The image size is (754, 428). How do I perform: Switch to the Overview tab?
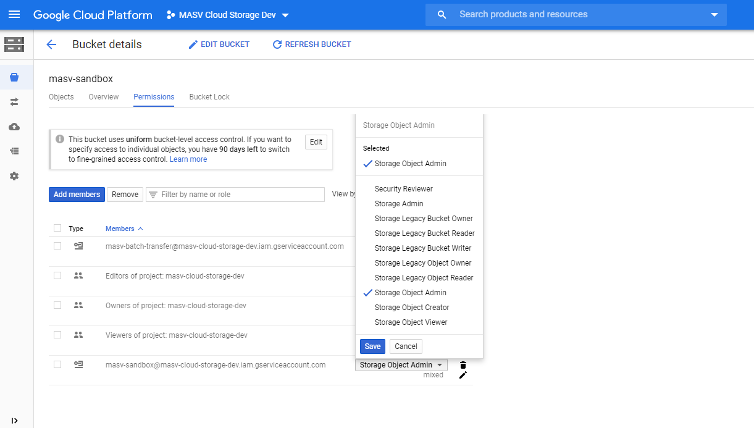click(104, 97)
